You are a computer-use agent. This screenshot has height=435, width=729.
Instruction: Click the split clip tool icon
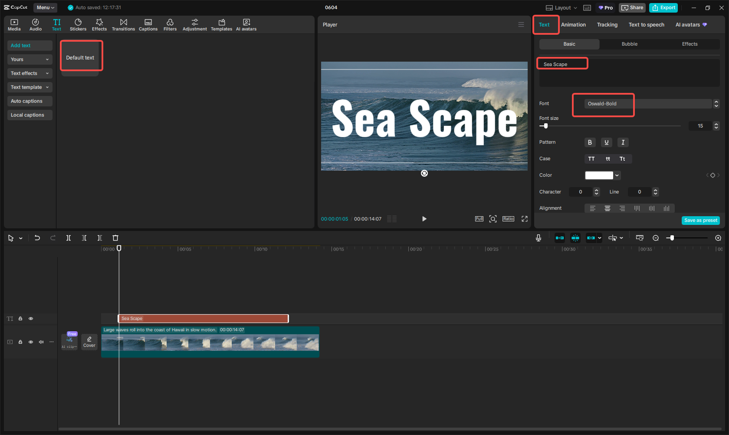coord(69,238)
